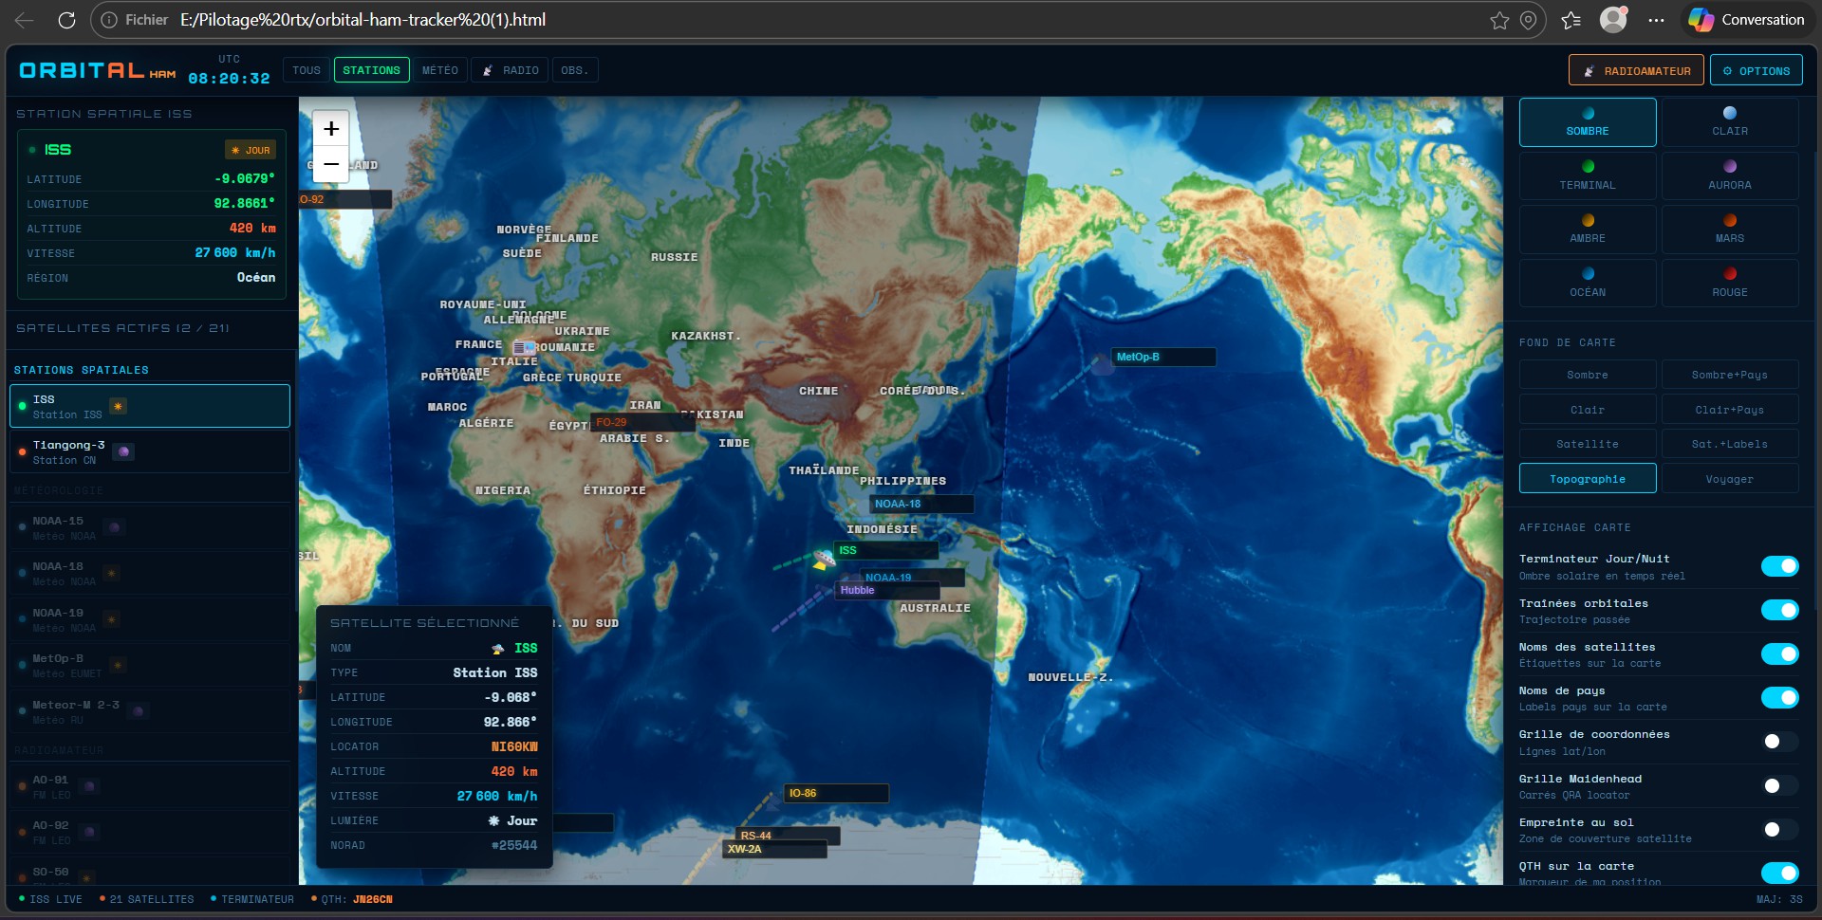Click the map zoom in plus button
Image resolution: width=1822 pixels, height=920 pixels.
[331, 129]
